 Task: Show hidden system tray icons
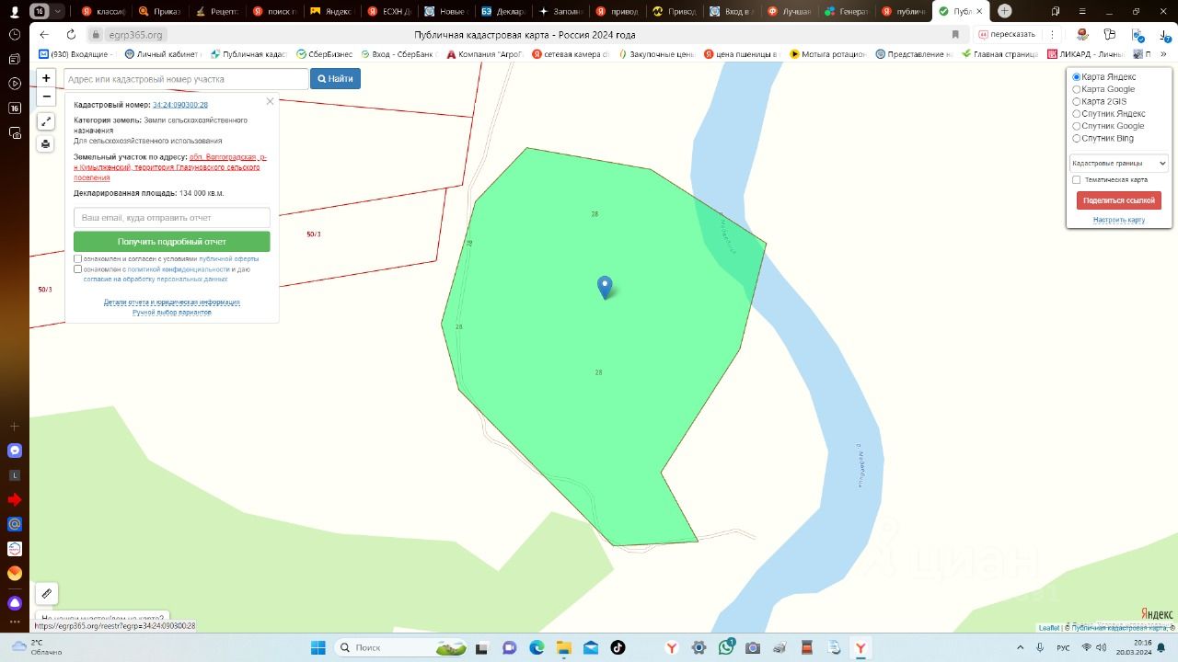tap(1020, 647)
